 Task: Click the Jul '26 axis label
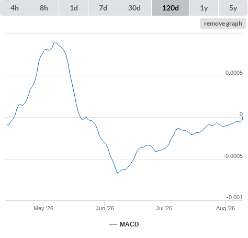click(x=164, y=208)
